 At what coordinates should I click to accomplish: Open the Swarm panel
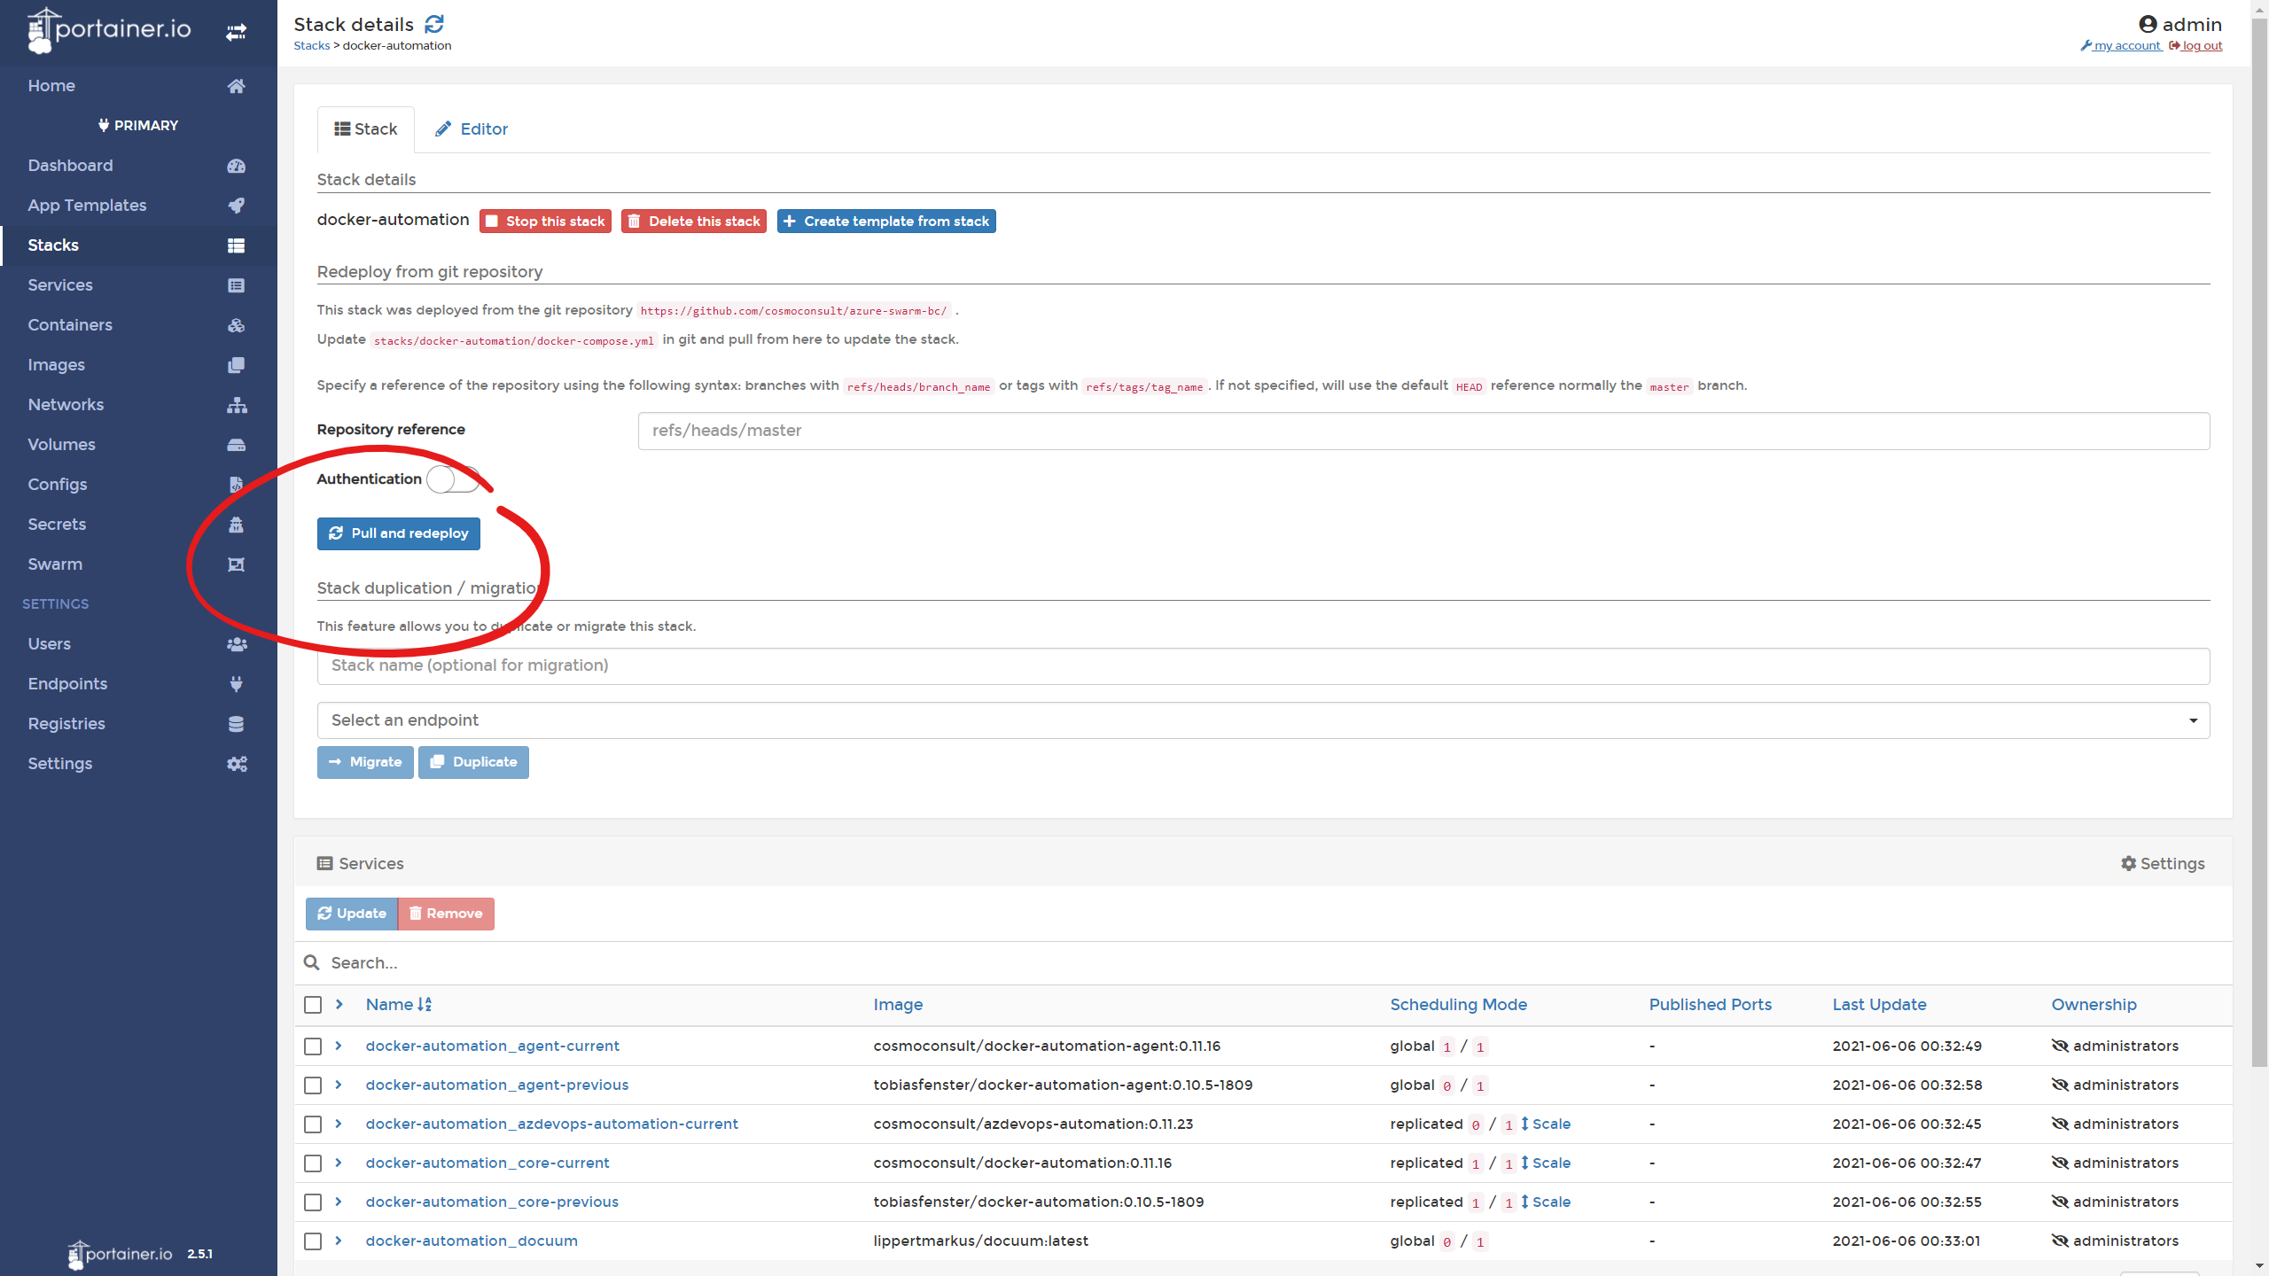coord(55,564)
